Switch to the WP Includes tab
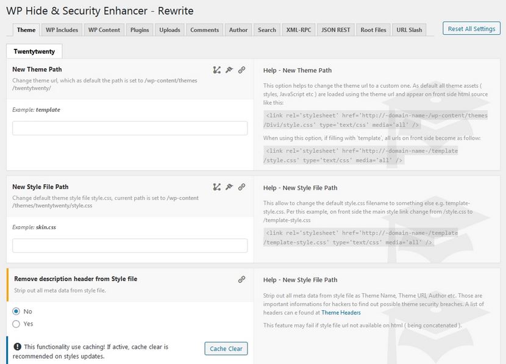 click(x=62, y=30)
